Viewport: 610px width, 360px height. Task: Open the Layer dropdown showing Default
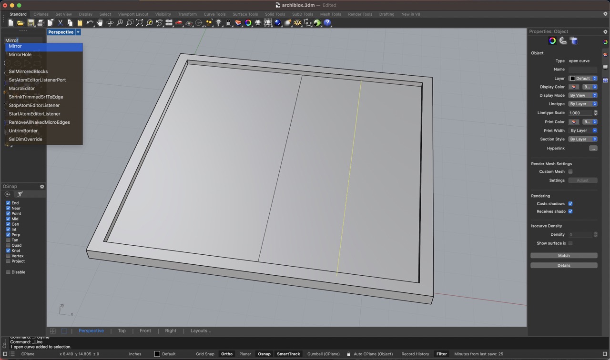(x=583, y=78)
